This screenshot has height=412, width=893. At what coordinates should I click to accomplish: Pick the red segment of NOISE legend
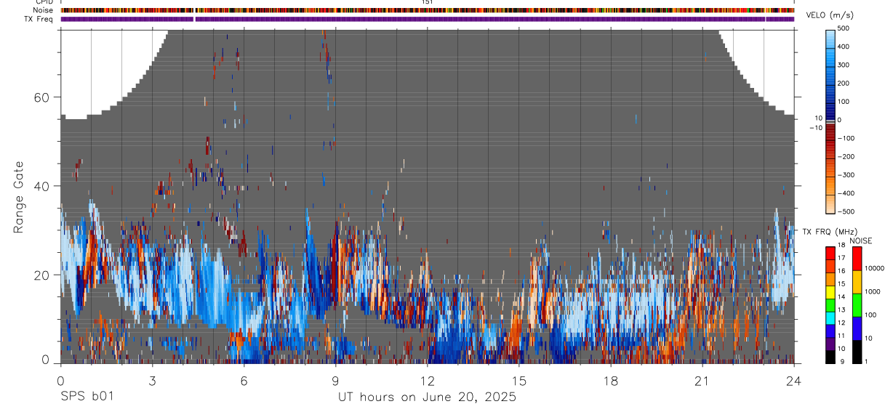pyautogui.click(x=857, y=258)
